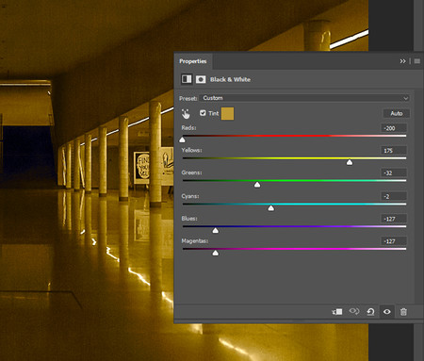The image size is (424, 361).
Task: View previous state icon in panel footer
Action: coord(354,311)
